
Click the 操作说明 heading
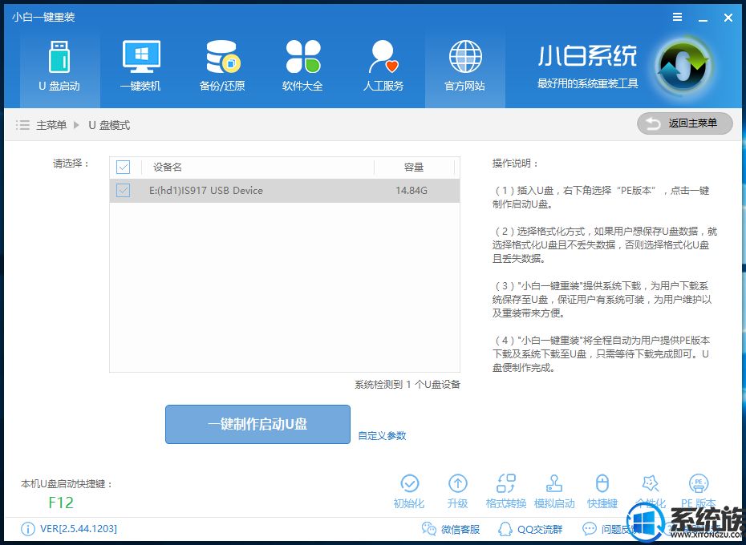tap(515, 163)
